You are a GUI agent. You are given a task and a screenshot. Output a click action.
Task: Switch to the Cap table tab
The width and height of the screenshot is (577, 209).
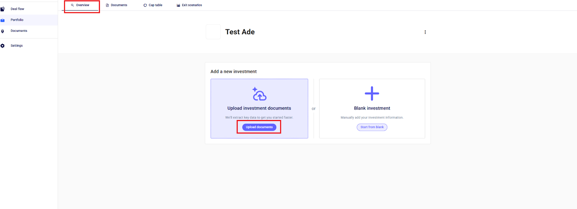click(x=155, y=5)
